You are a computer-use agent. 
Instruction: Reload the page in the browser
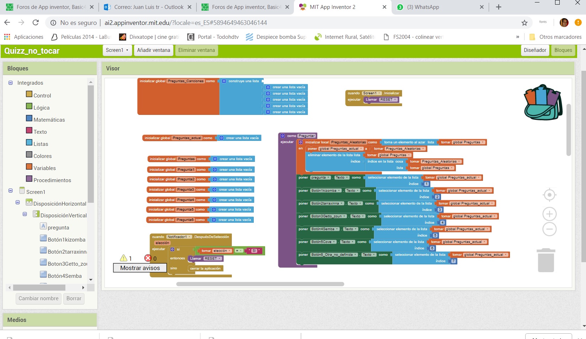tap(36, 23)
